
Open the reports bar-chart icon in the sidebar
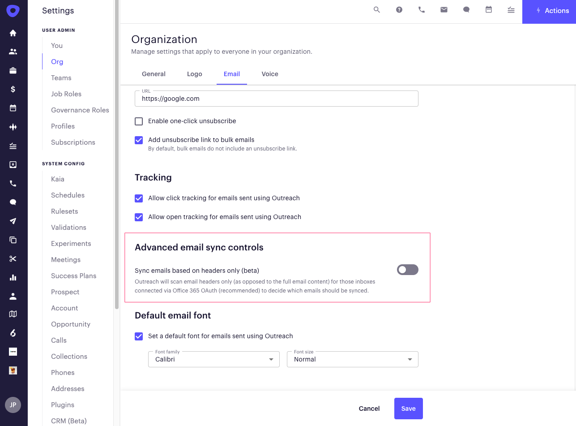[x=13, y=277]
